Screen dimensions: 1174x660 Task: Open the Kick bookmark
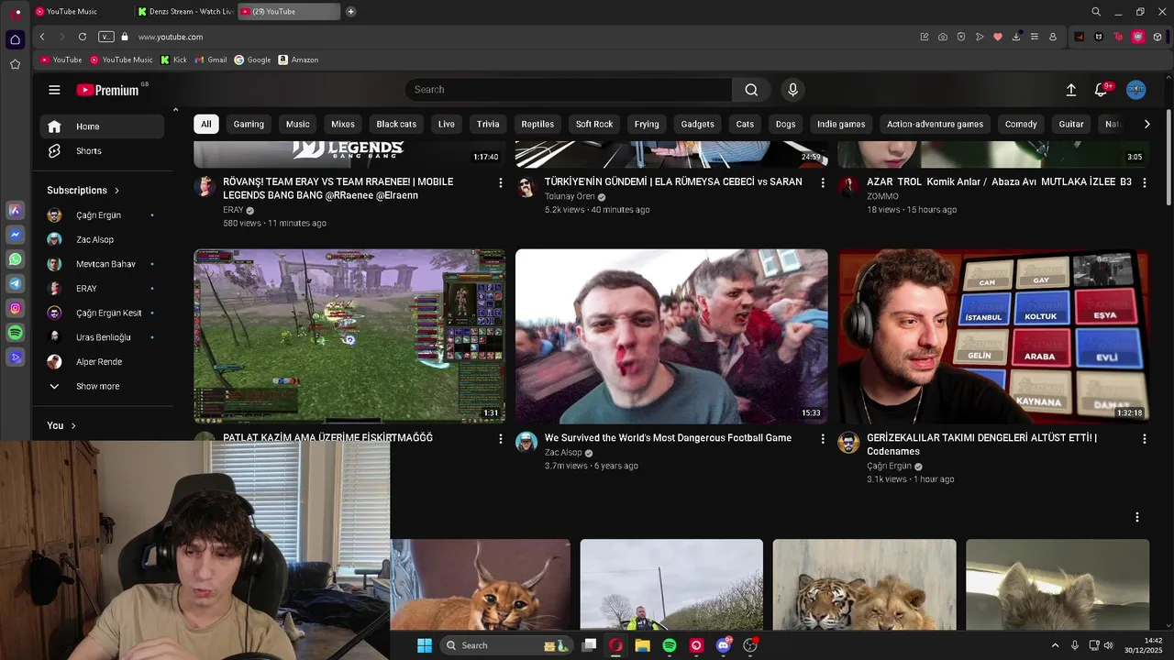tap(173, 60)
